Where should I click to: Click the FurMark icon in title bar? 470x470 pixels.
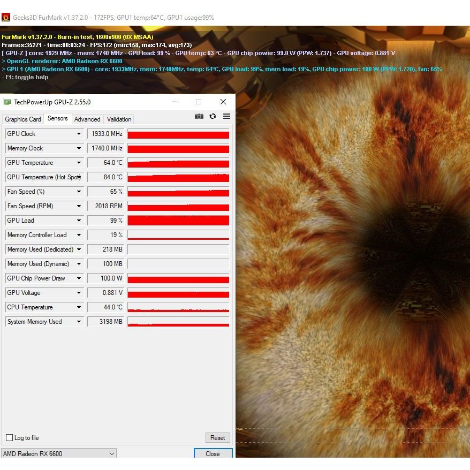click(6, 17)
